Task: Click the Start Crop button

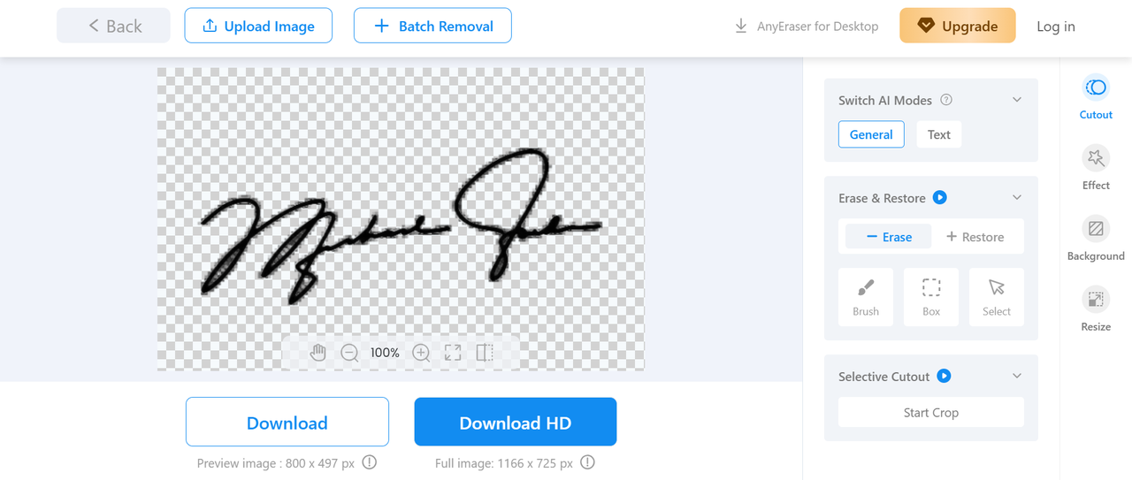Action: (931, 412)
